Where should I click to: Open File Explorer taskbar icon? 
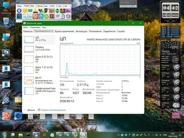pyautogui.click(x=21, y=135)
